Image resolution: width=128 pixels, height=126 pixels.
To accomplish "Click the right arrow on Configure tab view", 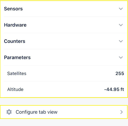I will 121,112.
